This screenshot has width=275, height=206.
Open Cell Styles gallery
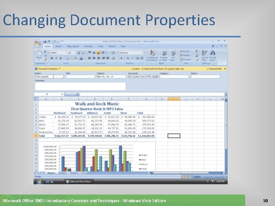click(173, 56)
